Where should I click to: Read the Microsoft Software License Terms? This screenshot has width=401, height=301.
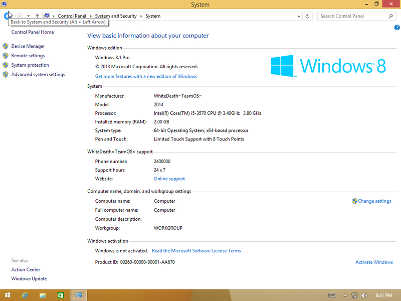[x=196, y=251]
